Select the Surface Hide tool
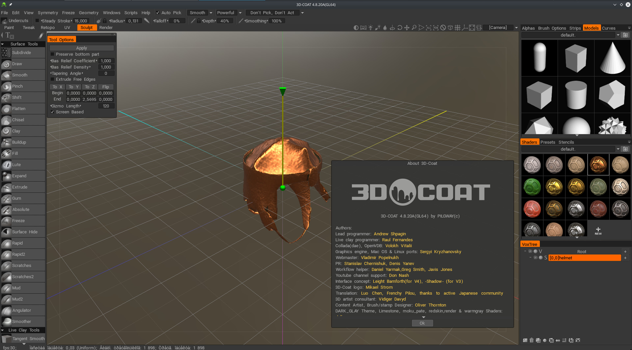Image resolution: width=632 pixels, height=350 pixels. (x=23, y=232)
